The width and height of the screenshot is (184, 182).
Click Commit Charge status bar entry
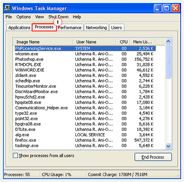[x=118, y=175]
